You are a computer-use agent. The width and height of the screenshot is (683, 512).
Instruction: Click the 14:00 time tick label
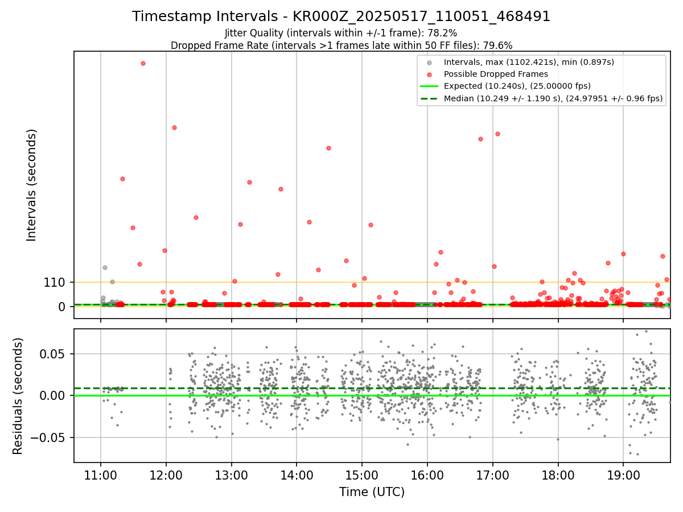pyautogui.click(x=297, y=474)
